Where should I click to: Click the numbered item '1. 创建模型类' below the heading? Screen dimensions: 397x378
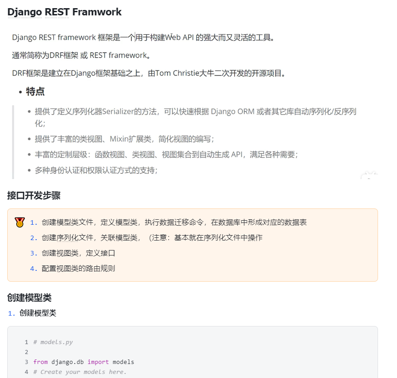click(32, 313)
